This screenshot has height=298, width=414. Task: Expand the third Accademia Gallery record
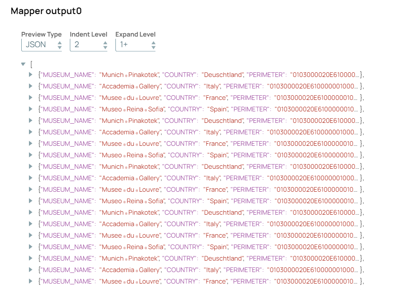[30, 178]
